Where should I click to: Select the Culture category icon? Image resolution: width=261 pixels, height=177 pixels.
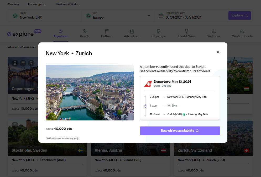point(107,31)
